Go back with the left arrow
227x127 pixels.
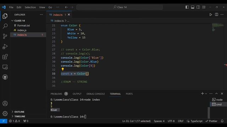tap(66, 7)
